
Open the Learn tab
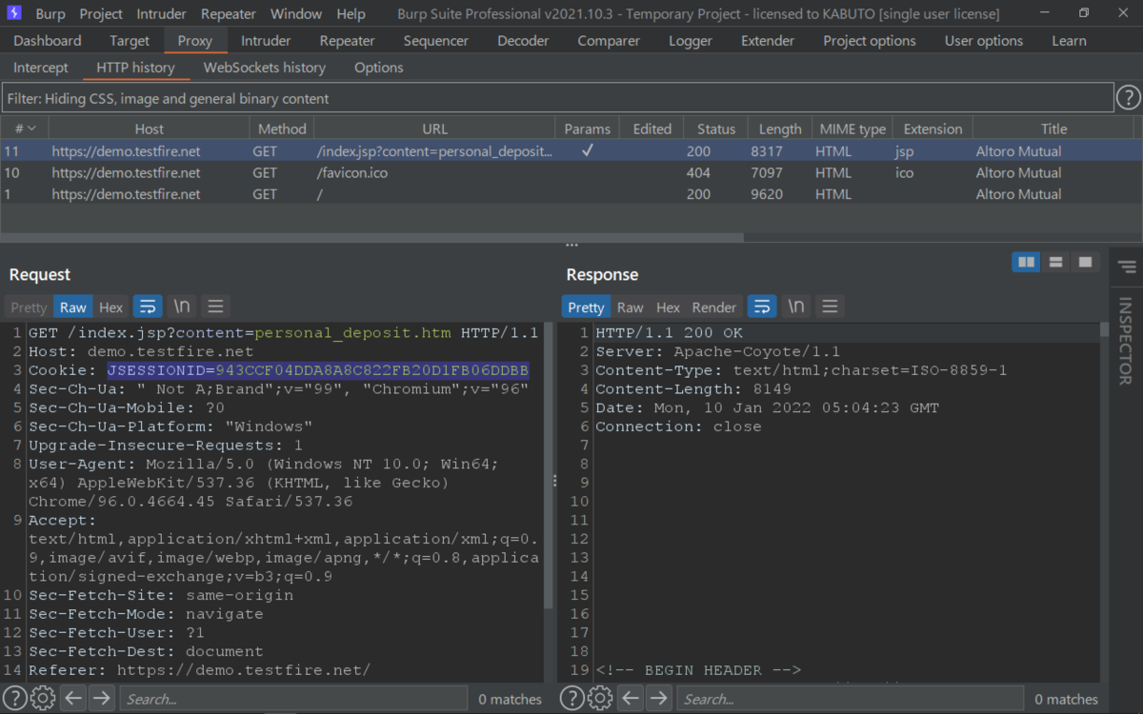coord(1069,41)
